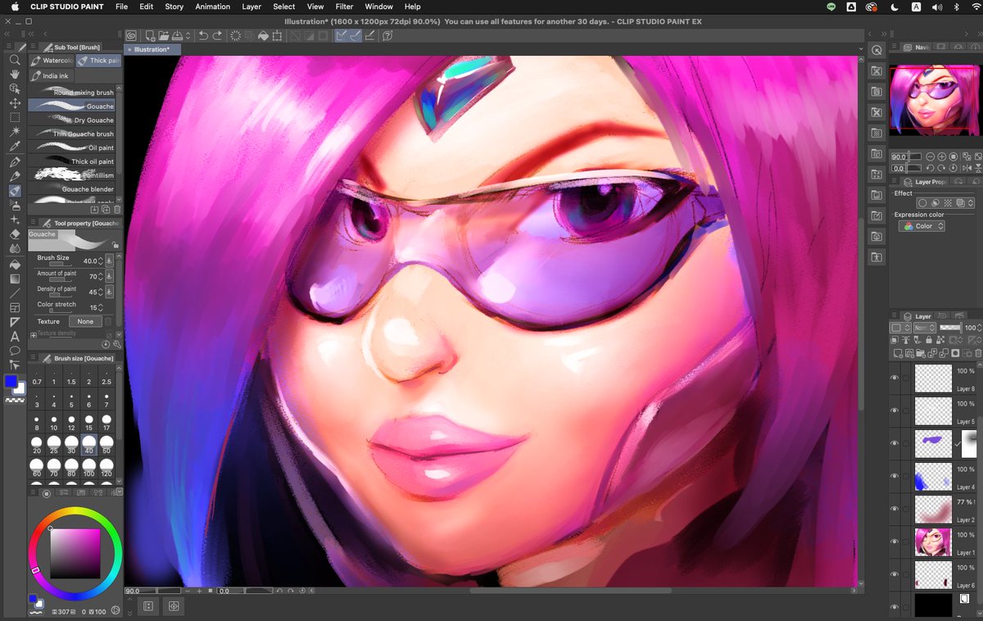Image resolution: width=983 pixels, height=621 pixels.
Task: Toggle visibility of Layer 6
Action: (895, 574)
